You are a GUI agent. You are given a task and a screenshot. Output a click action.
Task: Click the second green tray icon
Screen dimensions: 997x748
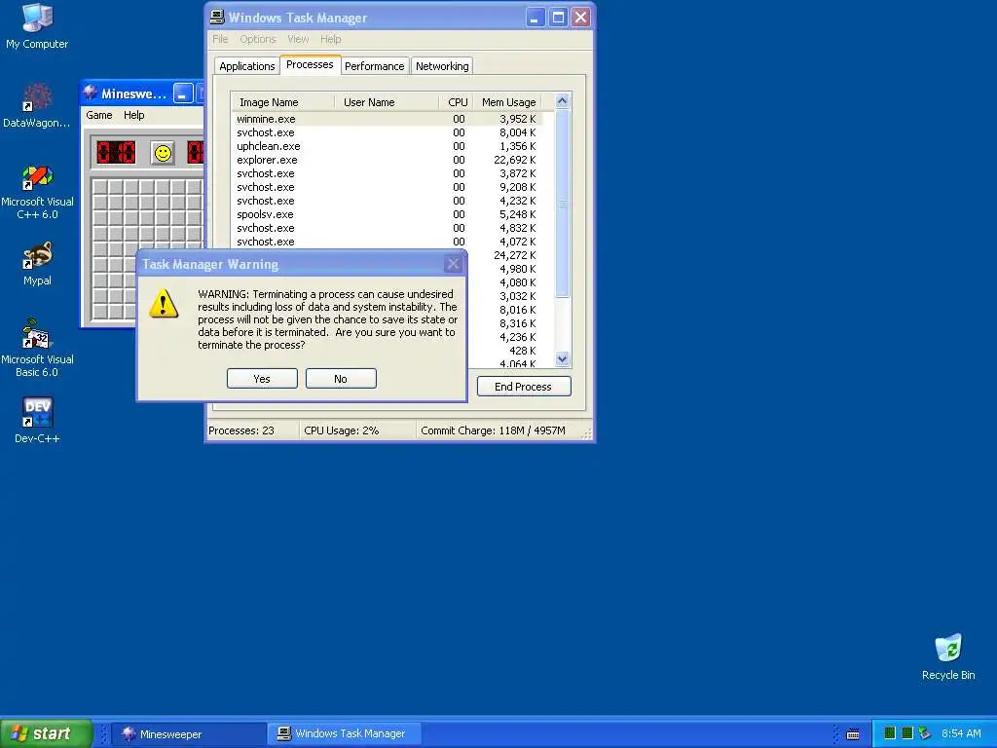coord(907,733)
